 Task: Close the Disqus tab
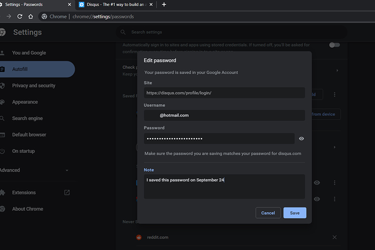151,5
